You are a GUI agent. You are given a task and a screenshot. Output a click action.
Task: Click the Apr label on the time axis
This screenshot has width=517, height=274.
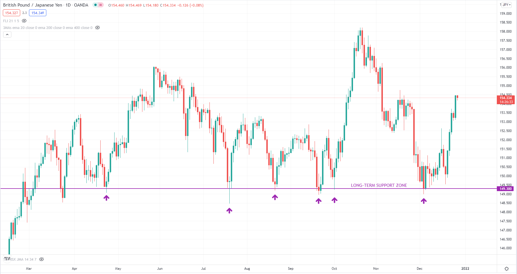pyautogui.click(x=74, y=269)
